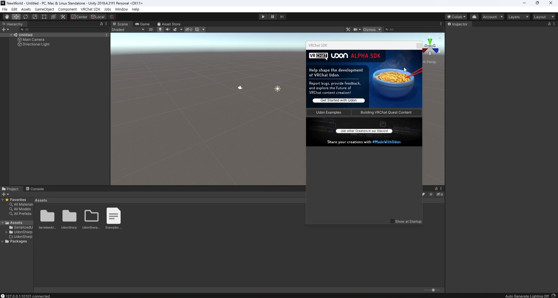The width and height of the screenshot is (558, 298).
Task: Open the Hierarchy panel options menu
Action: 106,24
